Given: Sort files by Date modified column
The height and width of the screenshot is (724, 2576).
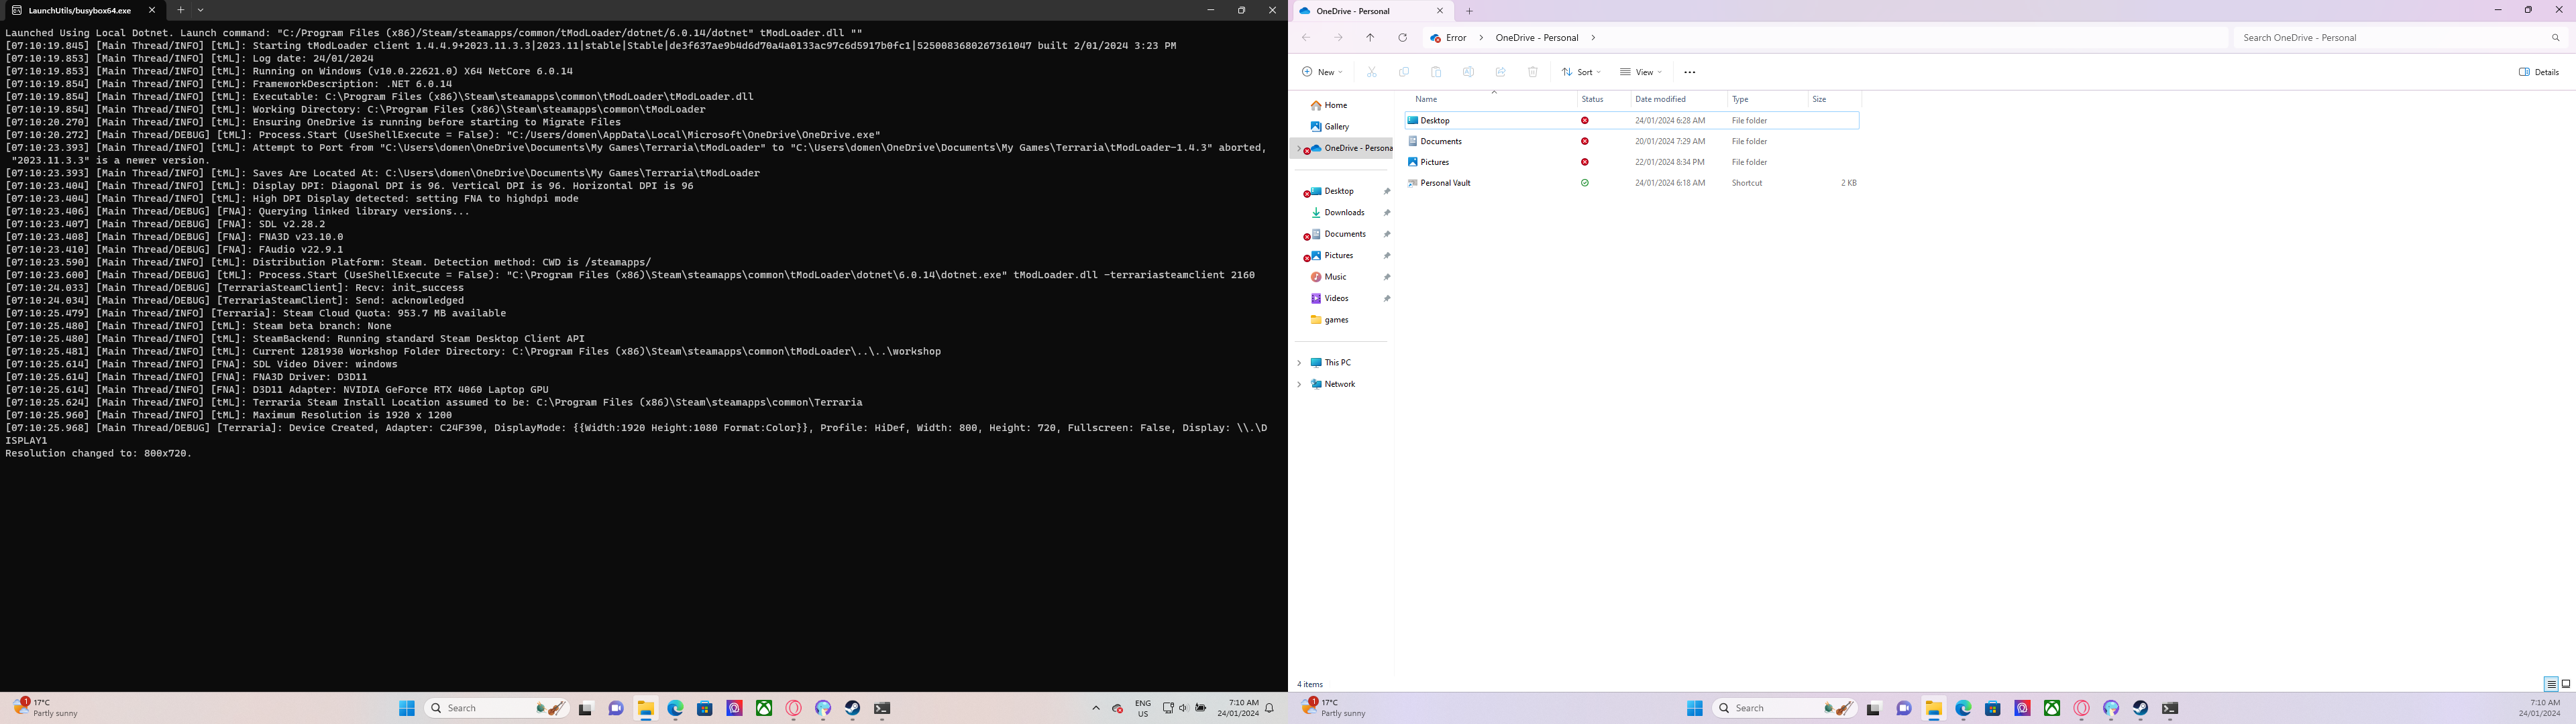Looking at the screenshot, I should pyautogui.click(x=1660, y=99).
